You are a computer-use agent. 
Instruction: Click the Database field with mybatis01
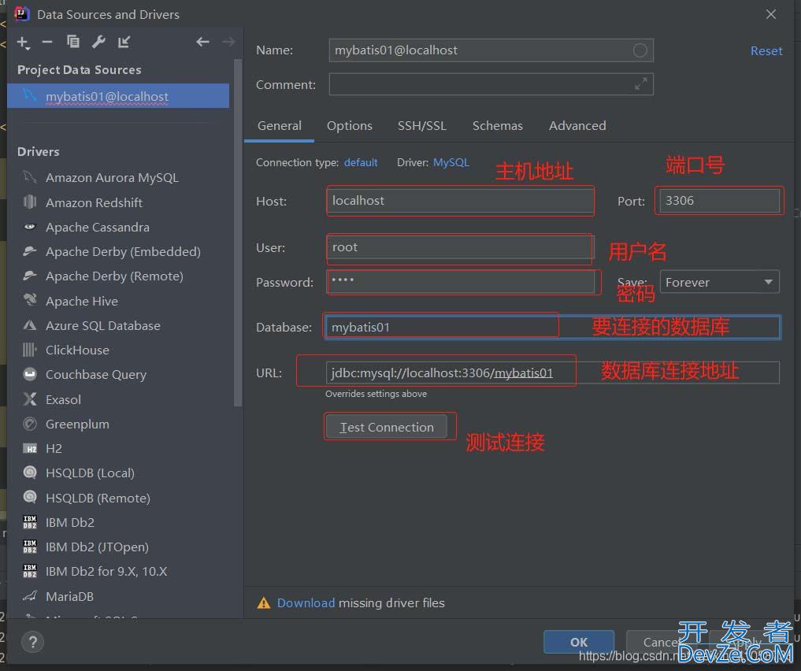(553, 328)
